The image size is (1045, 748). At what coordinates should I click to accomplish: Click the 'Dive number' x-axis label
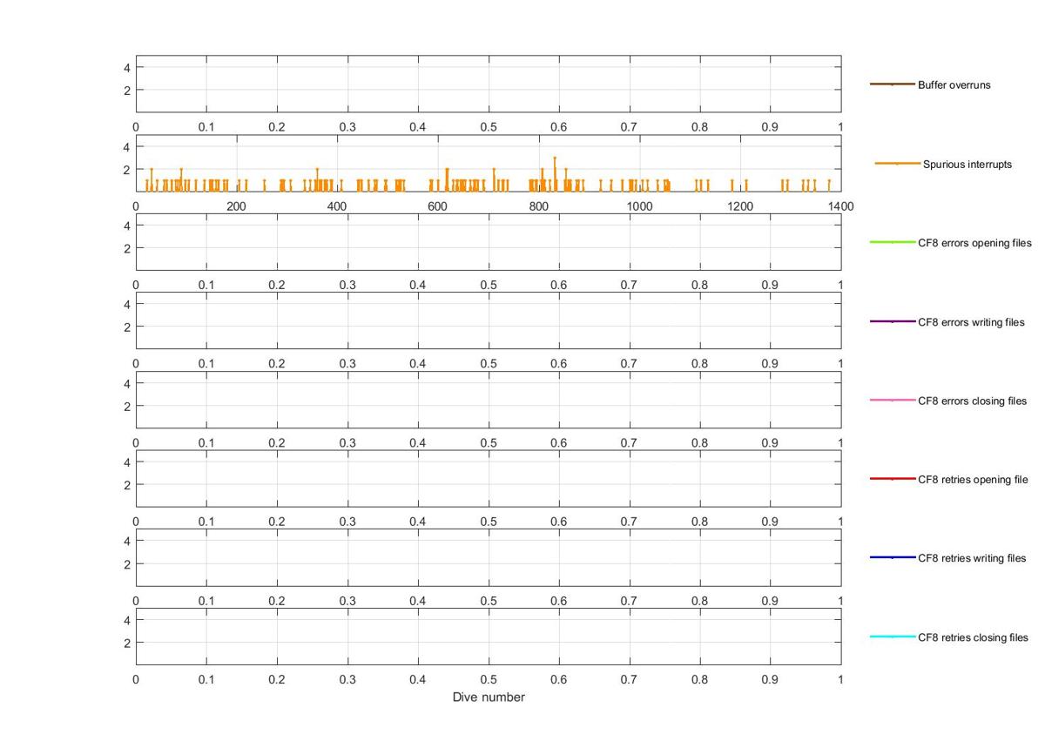[489, 697]
